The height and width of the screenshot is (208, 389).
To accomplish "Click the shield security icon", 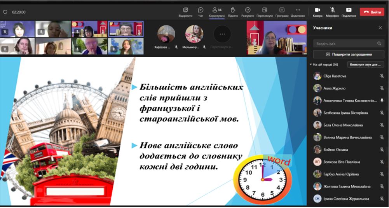I will (x=5, y=12).
